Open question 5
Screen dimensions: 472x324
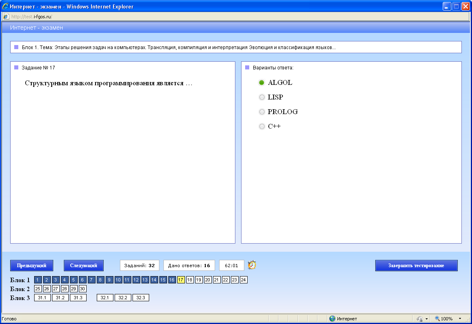click(74, 280)
